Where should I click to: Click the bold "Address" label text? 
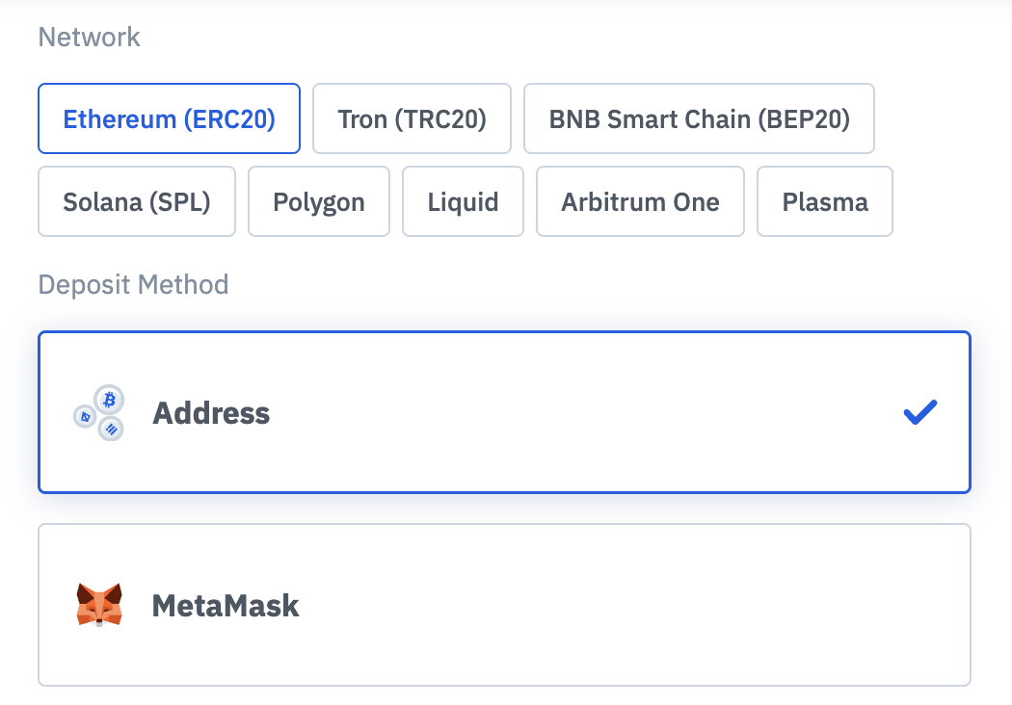[x=211, y=413]
